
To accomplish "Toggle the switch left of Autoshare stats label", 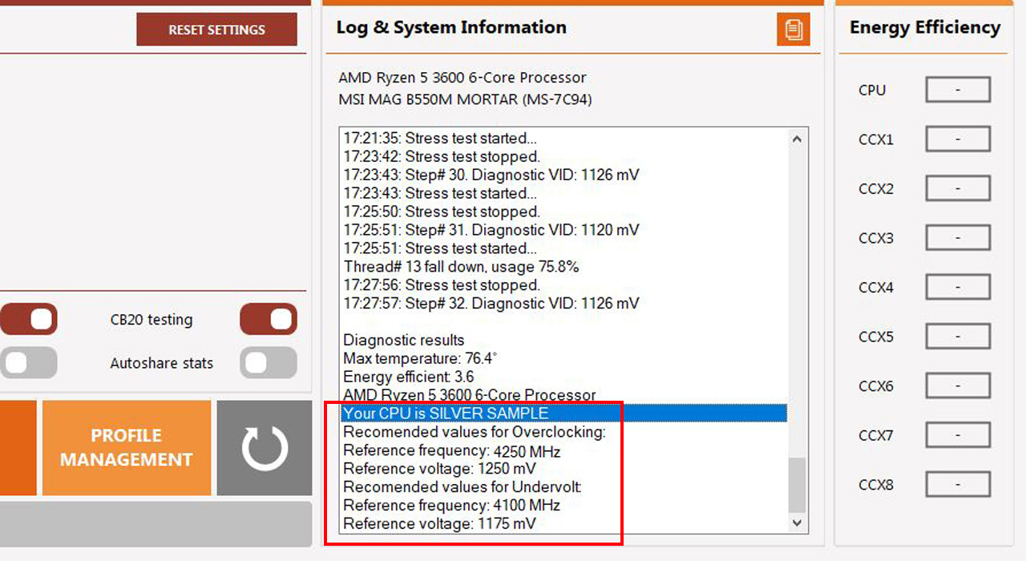I will (28, 363).
